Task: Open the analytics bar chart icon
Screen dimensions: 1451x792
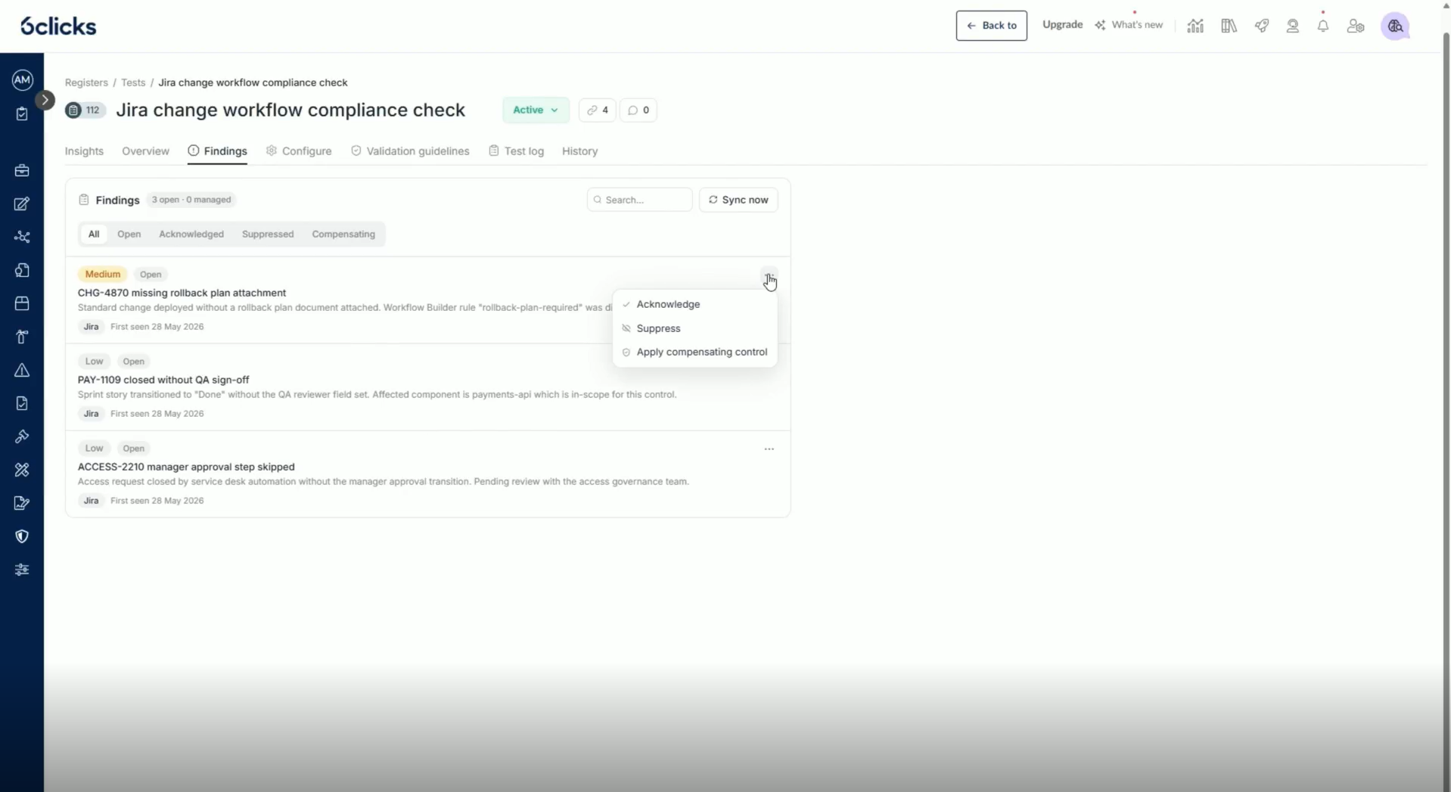Action: [x=1195, y=26]
